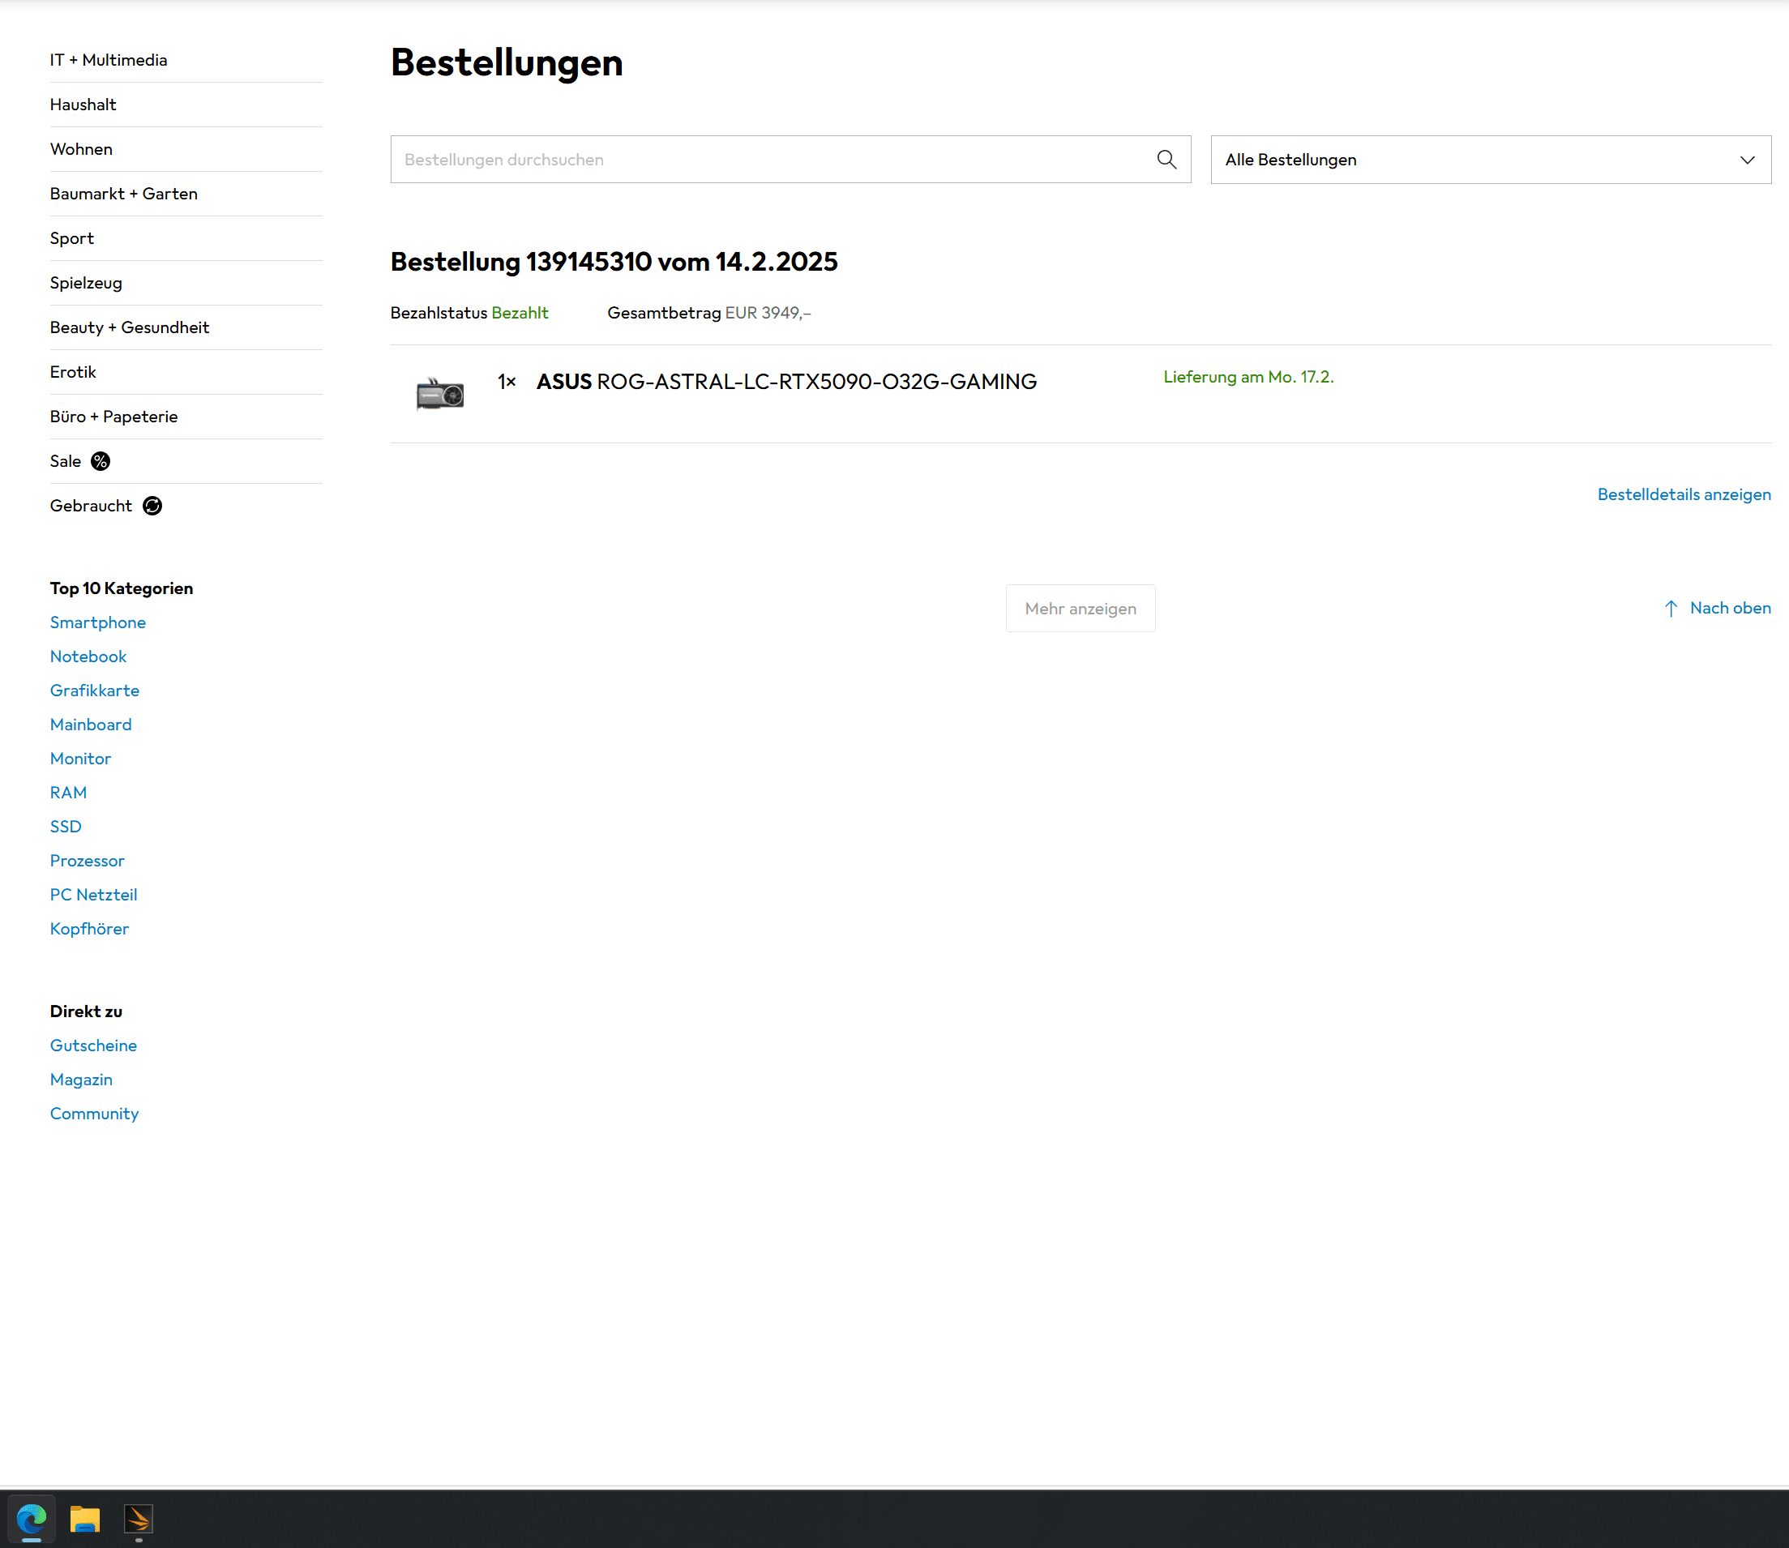
Task: Click the Gebraucht refurbished circle icon
Action: pos(152,507)
